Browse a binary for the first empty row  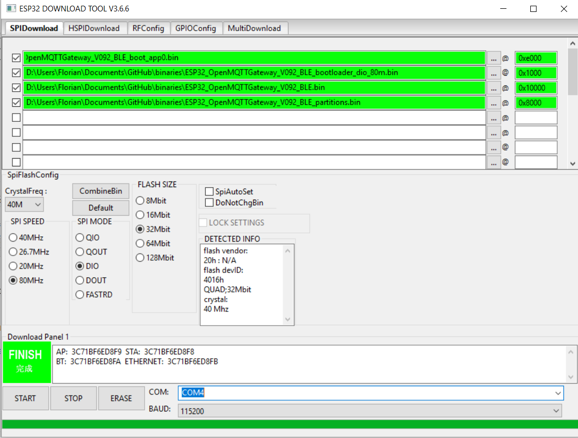click(x=494, y=117)
